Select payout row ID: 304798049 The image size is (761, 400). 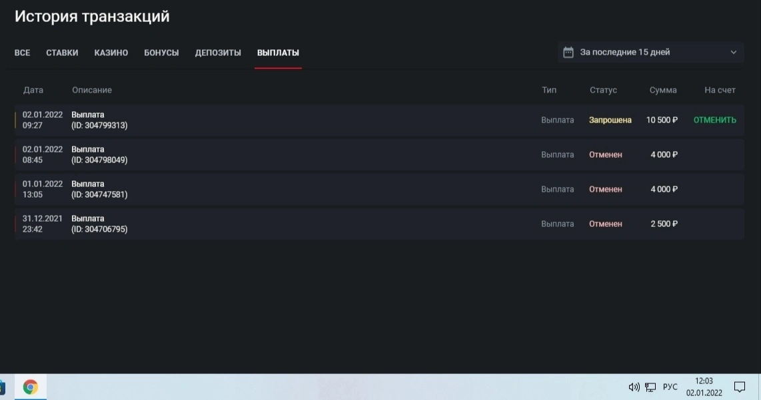tap(379, 154)
